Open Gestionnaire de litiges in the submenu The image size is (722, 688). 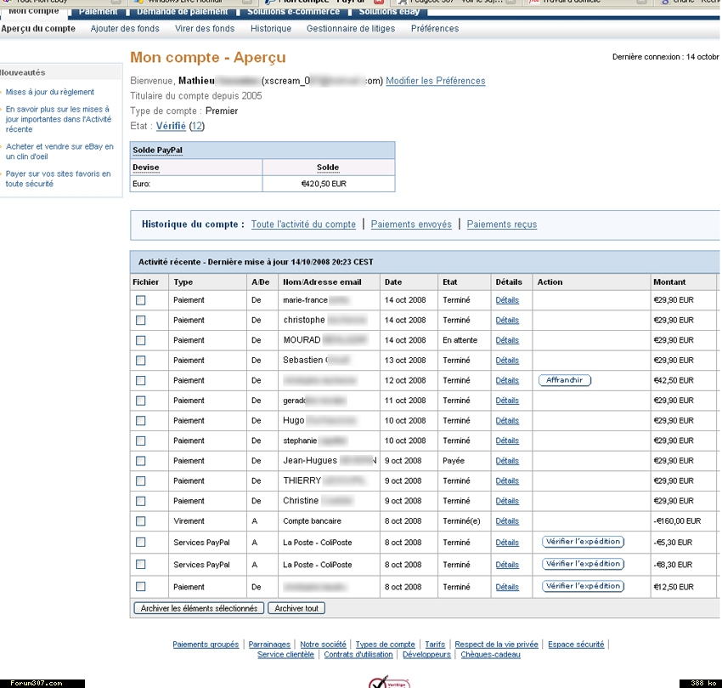[351, 29]
